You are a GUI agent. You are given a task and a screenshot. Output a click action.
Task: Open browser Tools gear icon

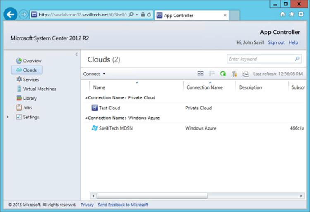point(301,14)
